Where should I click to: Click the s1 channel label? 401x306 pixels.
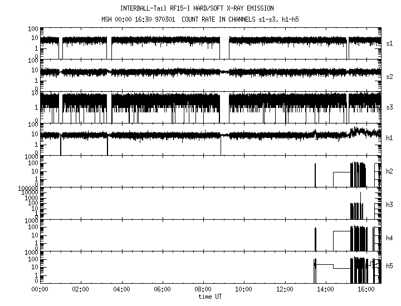(x=389, y=43)
